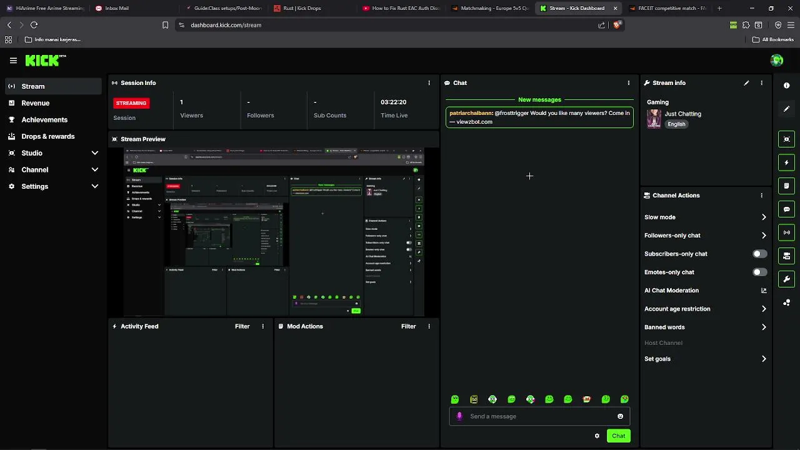Click the New messages indicator in chat
The height and width of the screenshot is (450, 800).
point(539,99)
